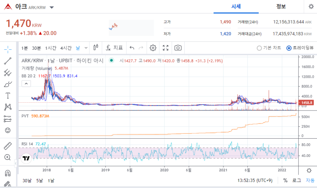Image resolution: width=317 pixels, height=188 pixels.
Task: Select the brush drawing tool
Action: [x=8, y=84]
